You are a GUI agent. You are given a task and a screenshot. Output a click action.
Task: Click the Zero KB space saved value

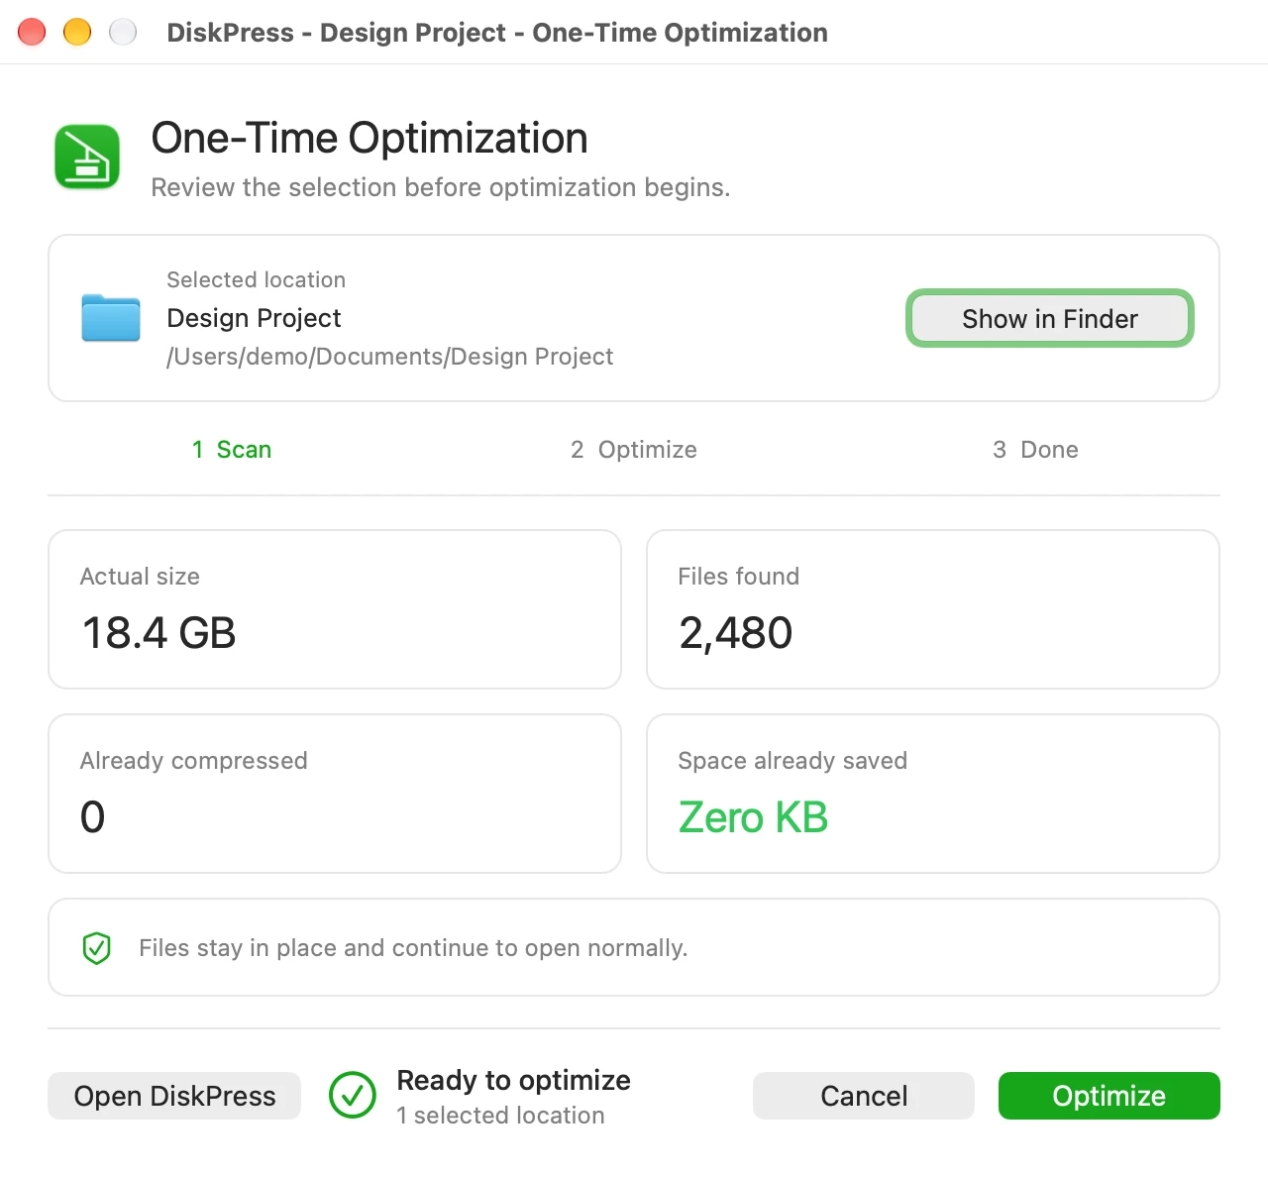click(x=753, y=817)
